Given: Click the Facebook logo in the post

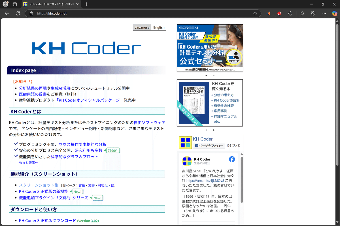Looking at the screenshot, I should click(232, 159).
